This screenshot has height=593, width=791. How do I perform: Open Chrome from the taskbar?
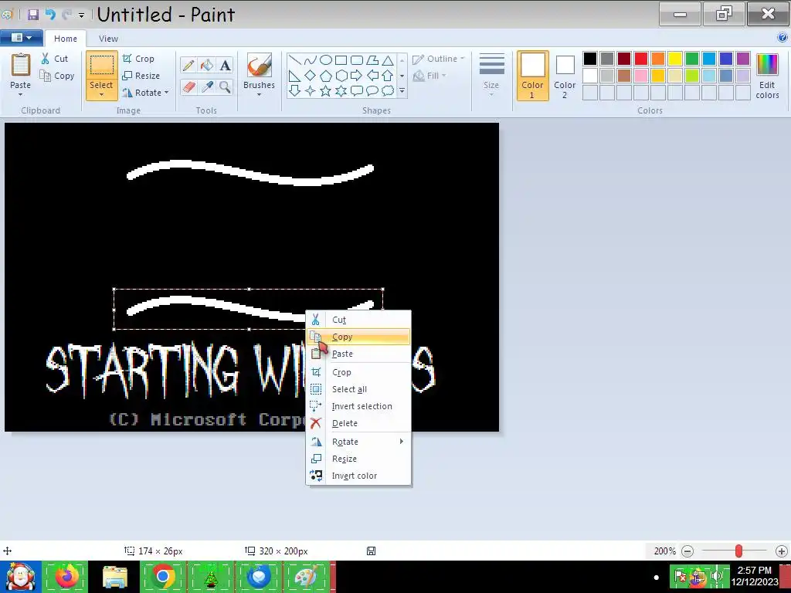[x=162, y=576]
